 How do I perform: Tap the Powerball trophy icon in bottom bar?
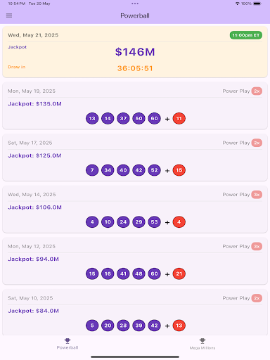coord(67,340)
